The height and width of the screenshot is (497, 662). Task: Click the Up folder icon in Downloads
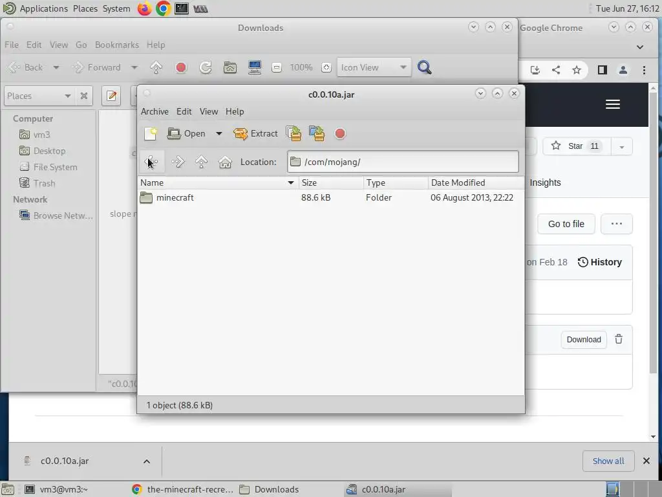point(156,67)
